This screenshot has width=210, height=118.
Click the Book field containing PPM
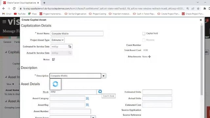point(73,92)
